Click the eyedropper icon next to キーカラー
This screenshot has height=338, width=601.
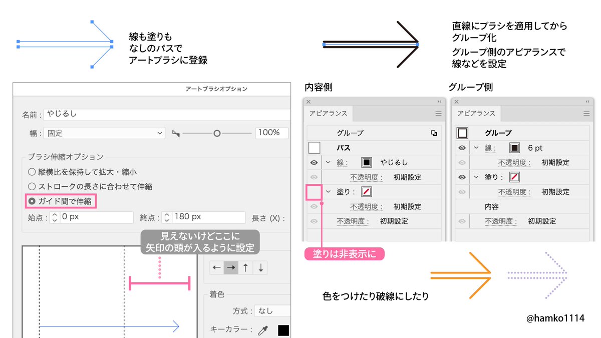pos(262,330)
